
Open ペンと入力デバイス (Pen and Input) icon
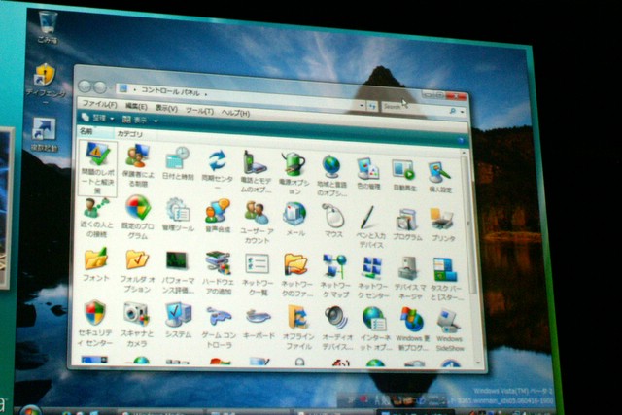(x=370, y=226)
